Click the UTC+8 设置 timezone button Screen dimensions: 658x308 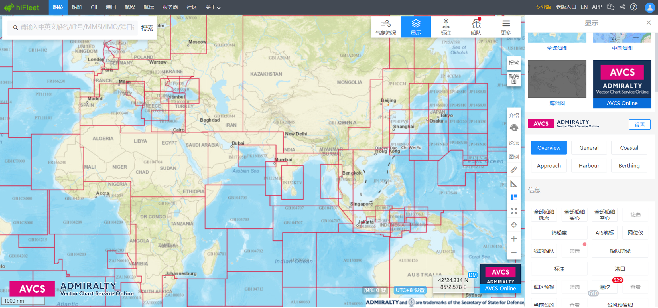coord(410,290)
